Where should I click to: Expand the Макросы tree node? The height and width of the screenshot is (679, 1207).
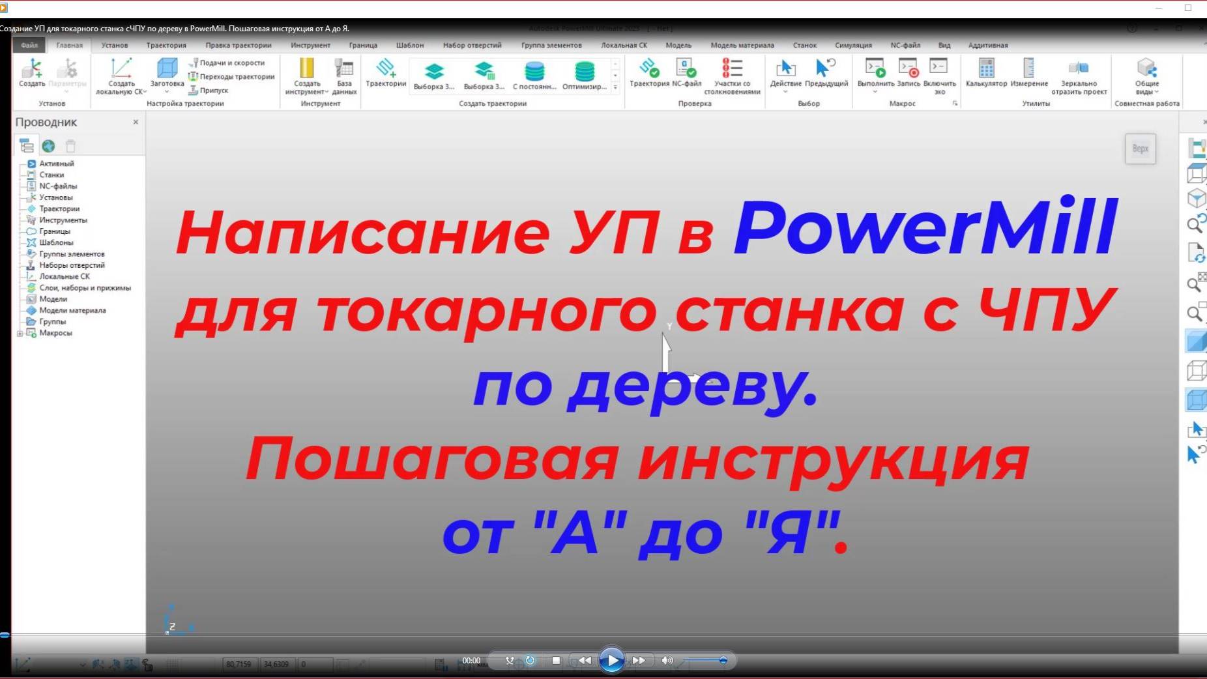point(18,333)
